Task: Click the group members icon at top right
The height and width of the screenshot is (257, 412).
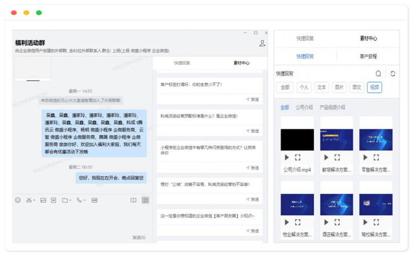Action: [262, 43]
